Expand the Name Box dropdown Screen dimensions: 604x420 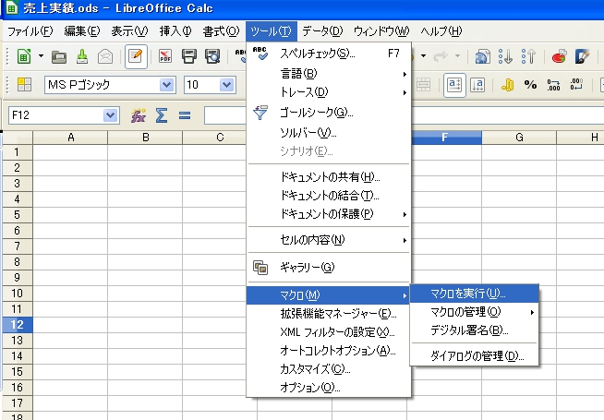point(111,115)
